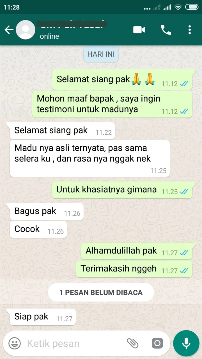The height and width of the screenshot is (359, 202).
Task: Start a video call
Action: (139, 30)
